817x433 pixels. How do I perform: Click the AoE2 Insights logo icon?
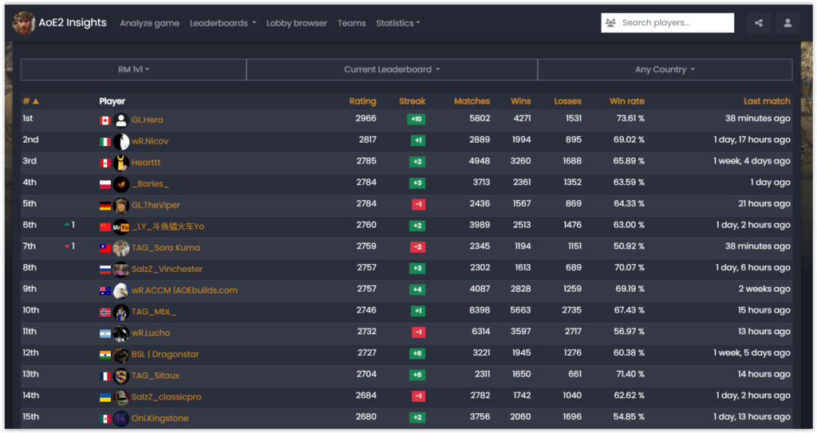pos(24,23)
